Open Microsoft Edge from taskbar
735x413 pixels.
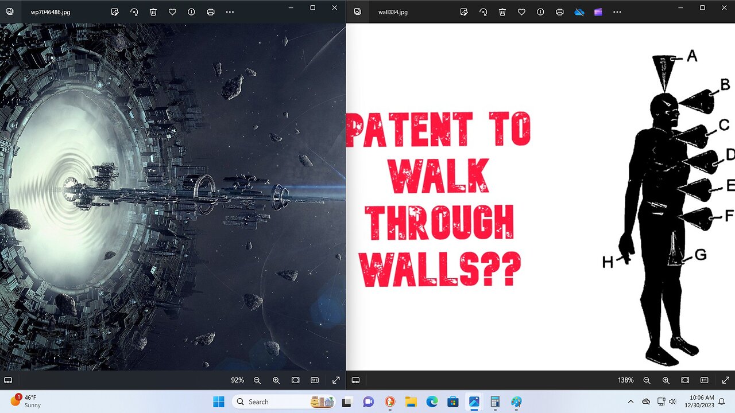point(432,402)
